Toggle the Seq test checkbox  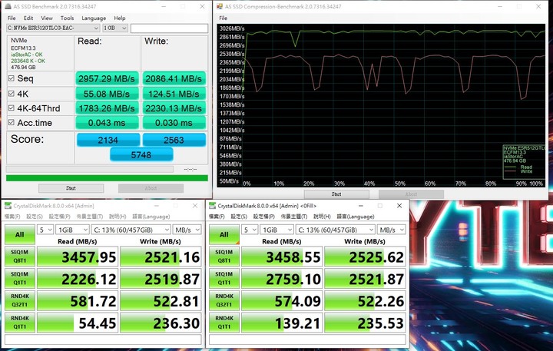(12, 78)
